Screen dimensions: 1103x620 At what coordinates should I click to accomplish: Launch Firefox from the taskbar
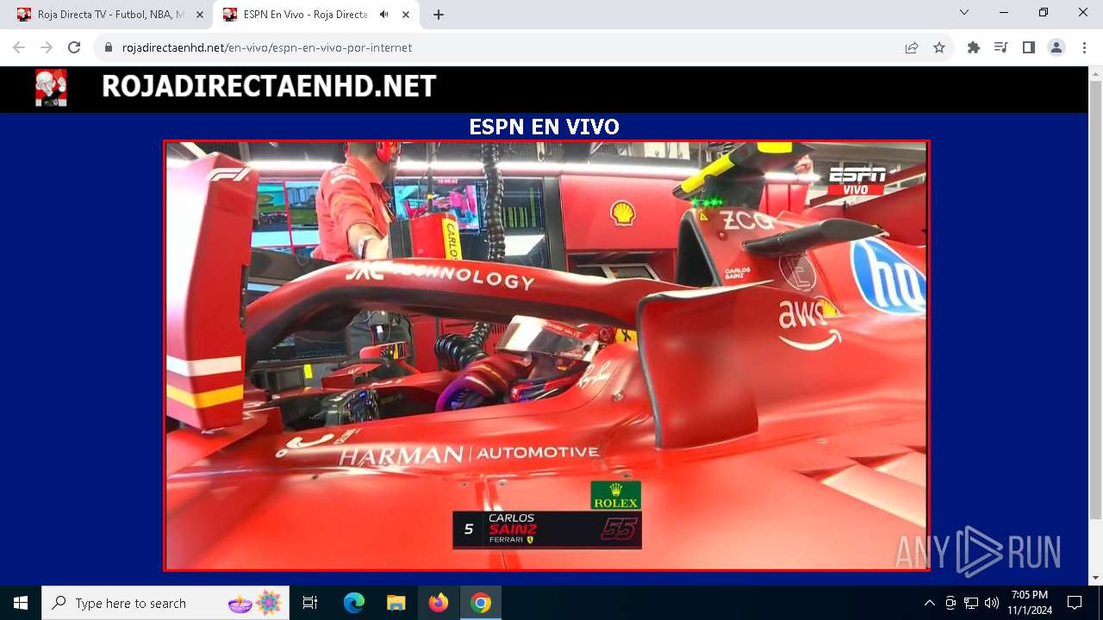tap(439, 603)
